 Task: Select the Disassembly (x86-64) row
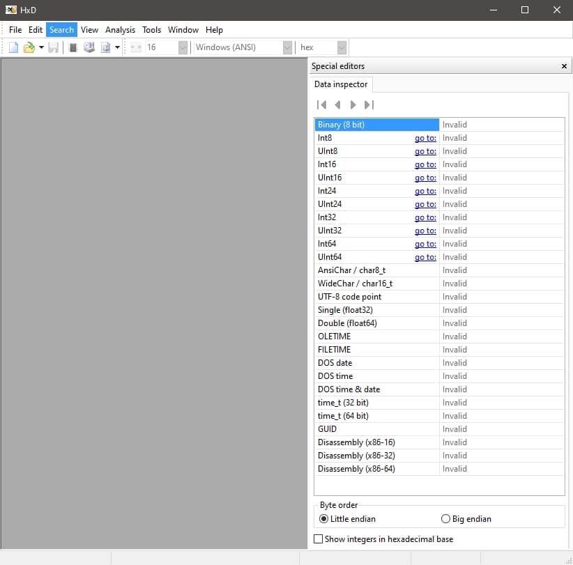[439, 469]
